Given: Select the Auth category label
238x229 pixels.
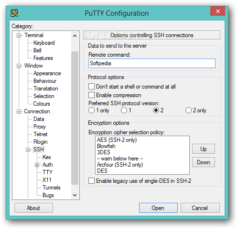Looking at the screenshot, I should point(47,165).
